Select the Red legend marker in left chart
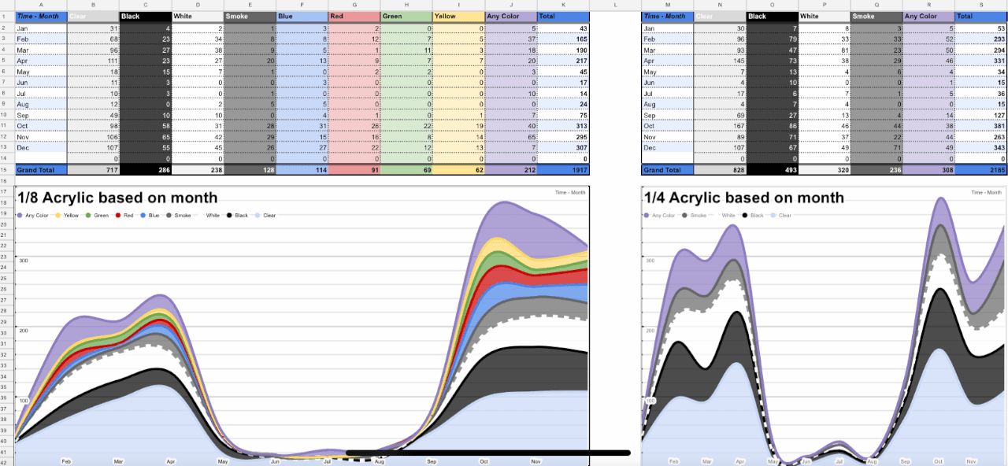Image resolution: width=1008 pixels, height=466 pixels. (x=118, y=215)
